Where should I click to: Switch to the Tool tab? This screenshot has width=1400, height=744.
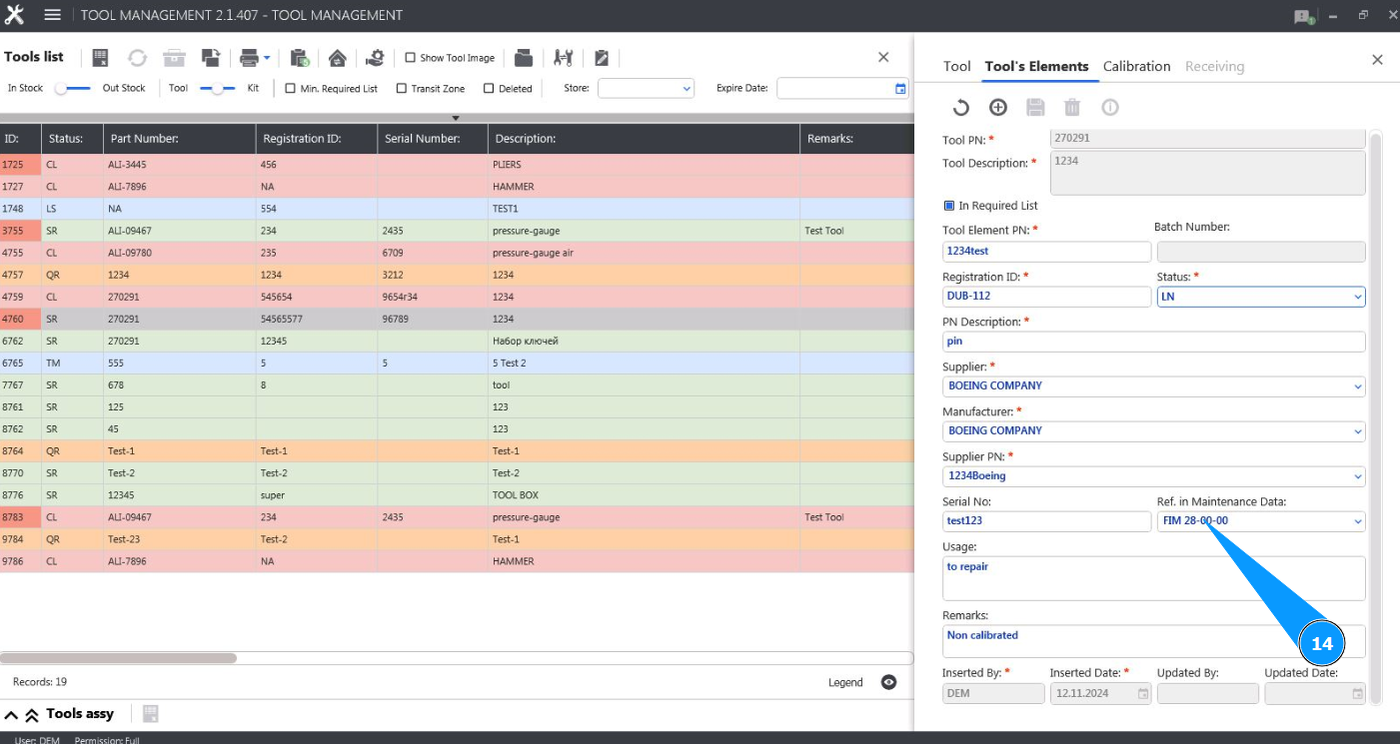pos(956,66)
